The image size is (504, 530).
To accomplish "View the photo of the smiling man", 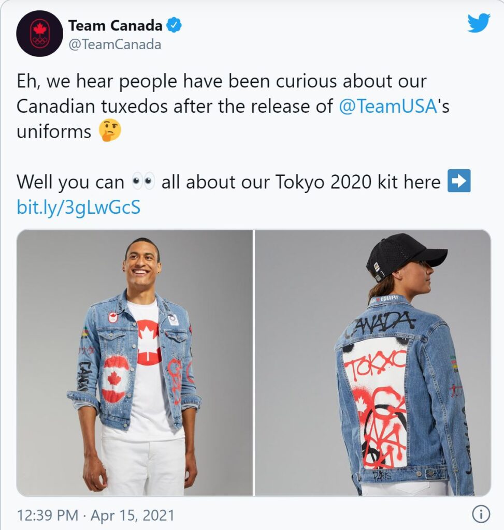I will coord(135,363).
